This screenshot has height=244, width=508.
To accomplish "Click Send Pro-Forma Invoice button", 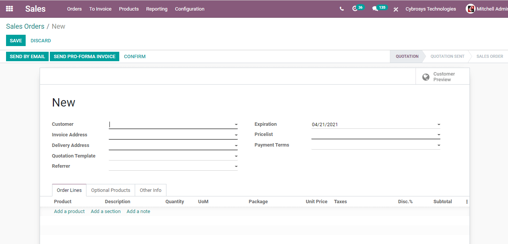I will pyautogui.click(x=85, y=56).
